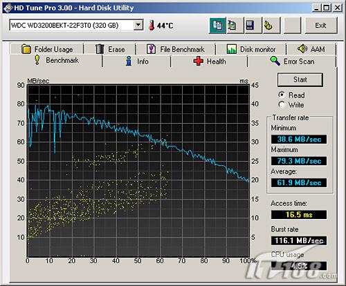Click the 44°C temperature reading

165,26
